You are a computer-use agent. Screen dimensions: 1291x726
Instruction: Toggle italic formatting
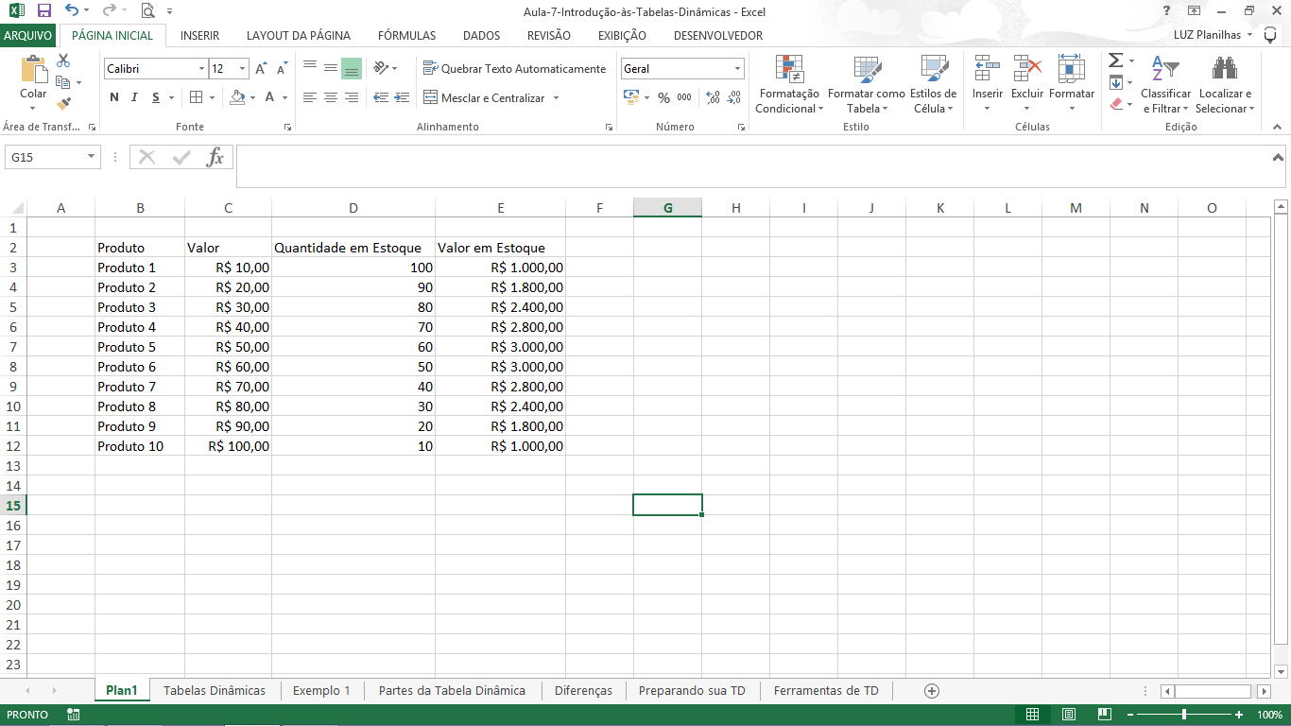[x=132, y=96]
